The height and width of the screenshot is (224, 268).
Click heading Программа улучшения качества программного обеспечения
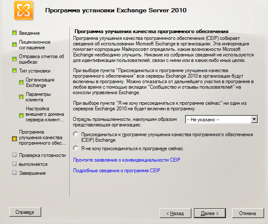[x=151, y=31]
